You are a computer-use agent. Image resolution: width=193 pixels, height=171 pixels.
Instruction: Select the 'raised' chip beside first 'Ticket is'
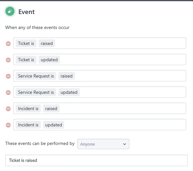[47, 43]
